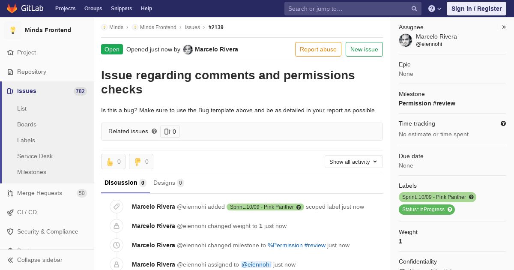The height and width of the screenshot is (270, 514).
Task: Open the Boards sidebar item
Action: click(27, 125)
